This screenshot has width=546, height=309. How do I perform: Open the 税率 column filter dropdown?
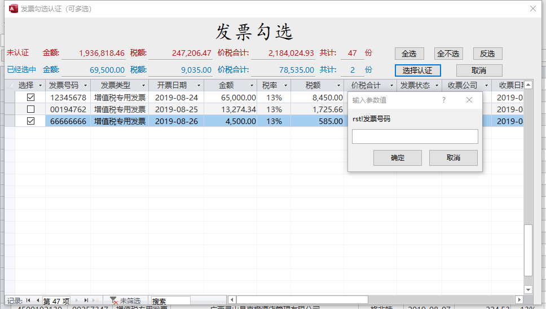[285, 85]
